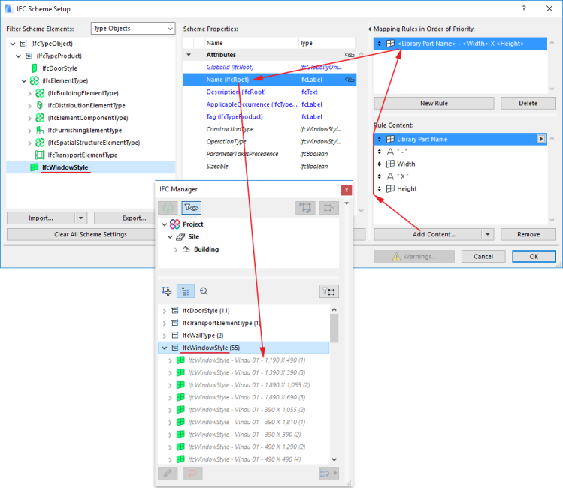This screenshot has width=563, height=488.
Task: Collapse IfcWindowStyle (55) in IFC Manager
Action: (x=165, y=348)
